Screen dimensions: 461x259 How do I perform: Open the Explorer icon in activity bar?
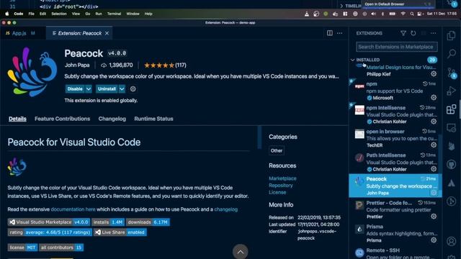(x=452, y=35)
